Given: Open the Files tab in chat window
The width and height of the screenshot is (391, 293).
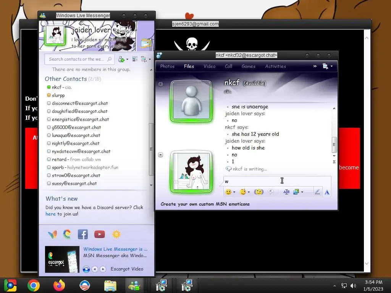Looking at the screenshot, I should pos(189,66).
